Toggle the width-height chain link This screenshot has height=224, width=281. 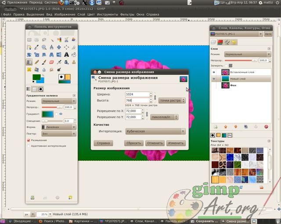point(155,98)
